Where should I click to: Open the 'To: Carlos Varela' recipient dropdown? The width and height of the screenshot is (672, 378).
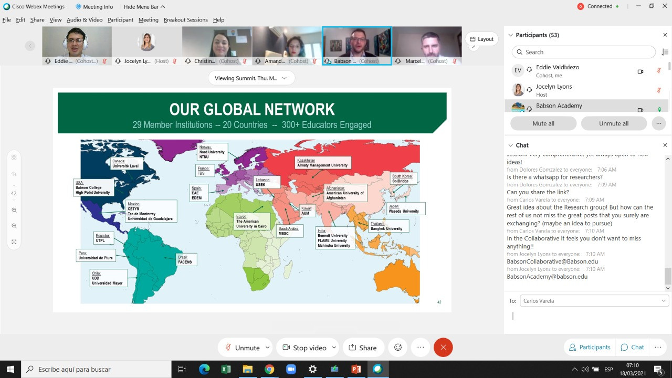point(594,301)
